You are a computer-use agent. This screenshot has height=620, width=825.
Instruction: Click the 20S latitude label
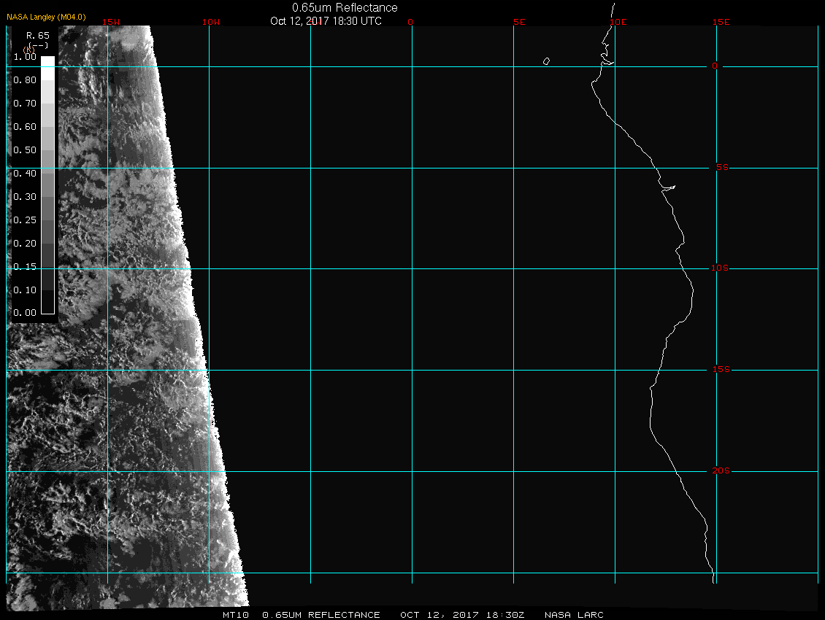pyautogui.click(x=720, y=471)
